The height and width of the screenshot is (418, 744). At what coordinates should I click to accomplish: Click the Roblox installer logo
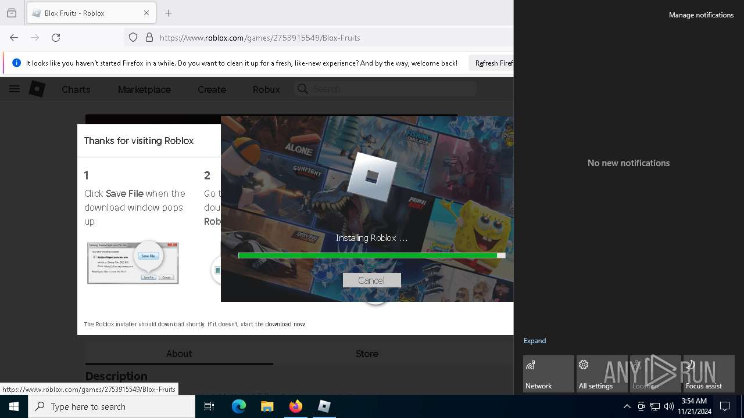[x=372, y=176]
